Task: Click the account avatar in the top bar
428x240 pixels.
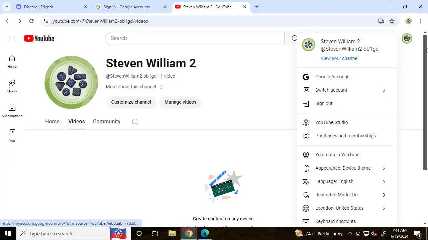Action: click(x=407, y=38)
